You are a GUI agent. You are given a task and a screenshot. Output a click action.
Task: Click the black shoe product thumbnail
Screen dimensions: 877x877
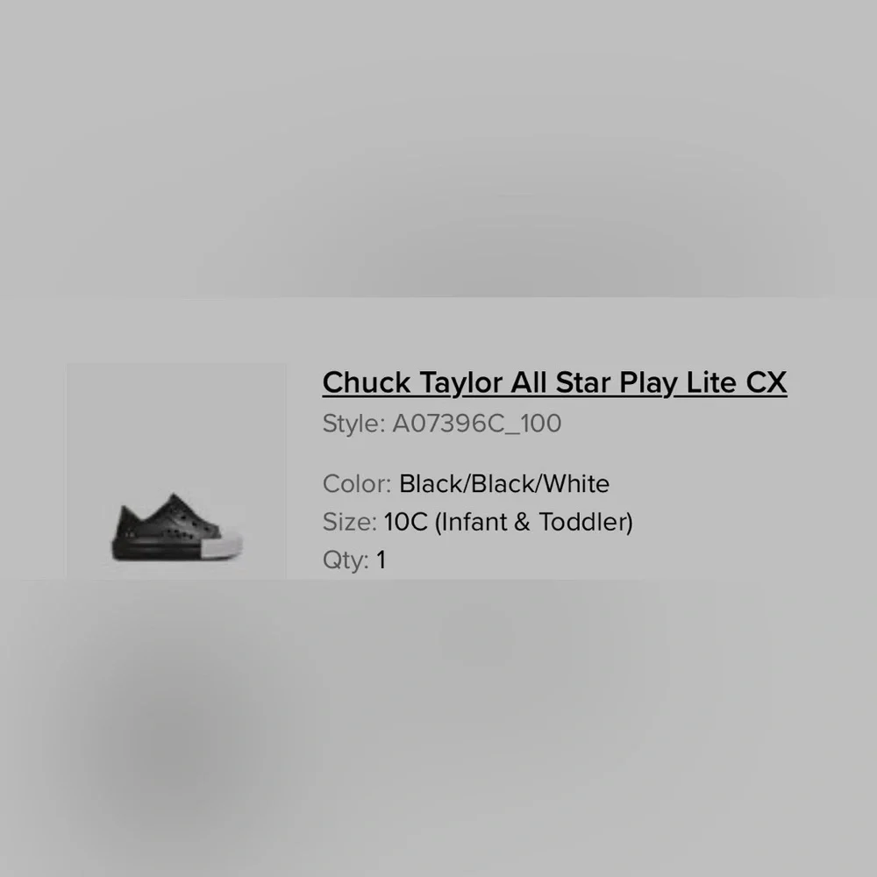pos(176,472)
